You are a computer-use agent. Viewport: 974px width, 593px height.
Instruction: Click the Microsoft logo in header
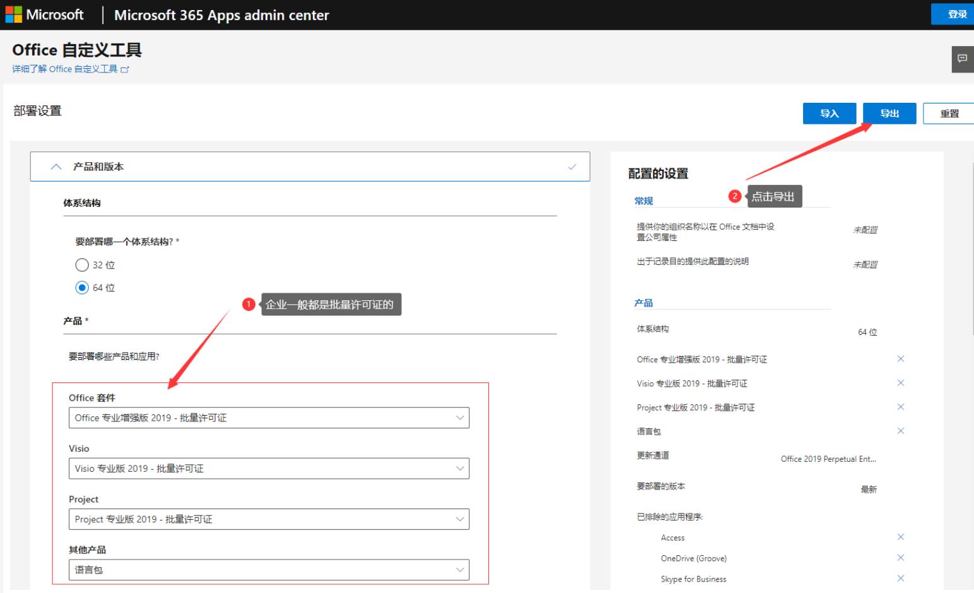coord(44,15)
